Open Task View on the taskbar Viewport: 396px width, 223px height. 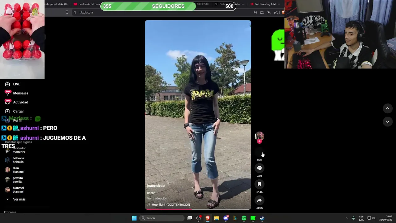(x=190, y=218)
